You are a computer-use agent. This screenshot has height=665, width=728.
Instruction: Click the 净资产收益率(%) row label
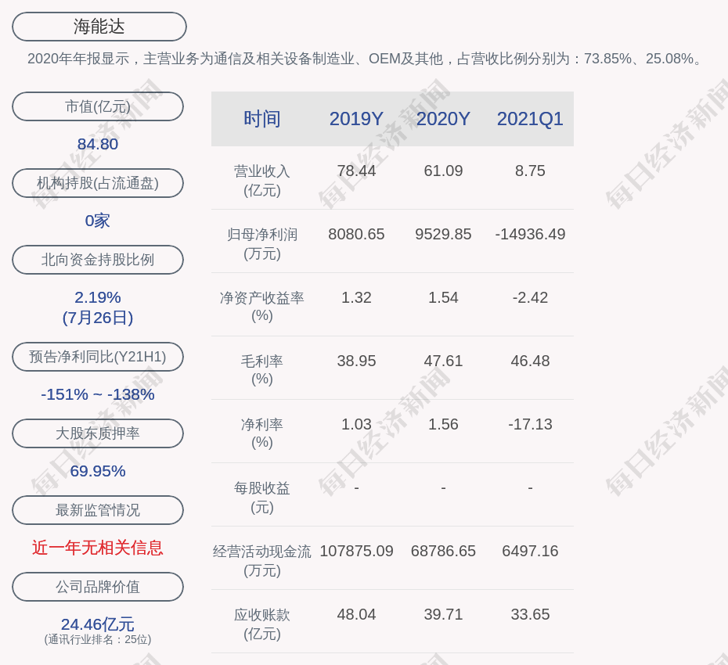(262, 307)
